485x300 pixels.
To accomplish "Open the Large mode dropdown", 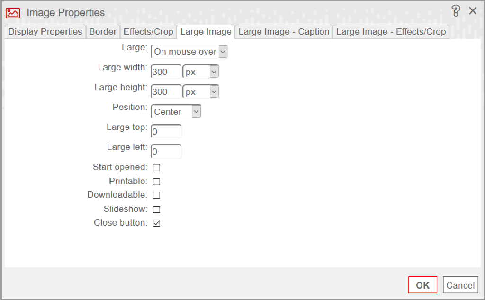I will point(189,51).
